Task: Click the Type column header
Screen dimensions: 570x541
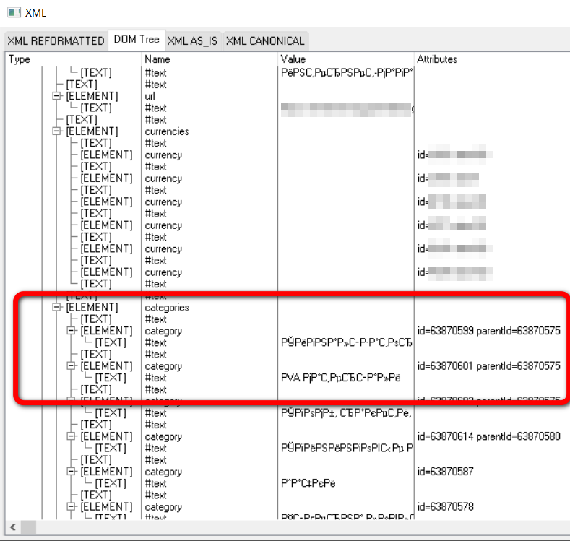Action: click(72, 59)
